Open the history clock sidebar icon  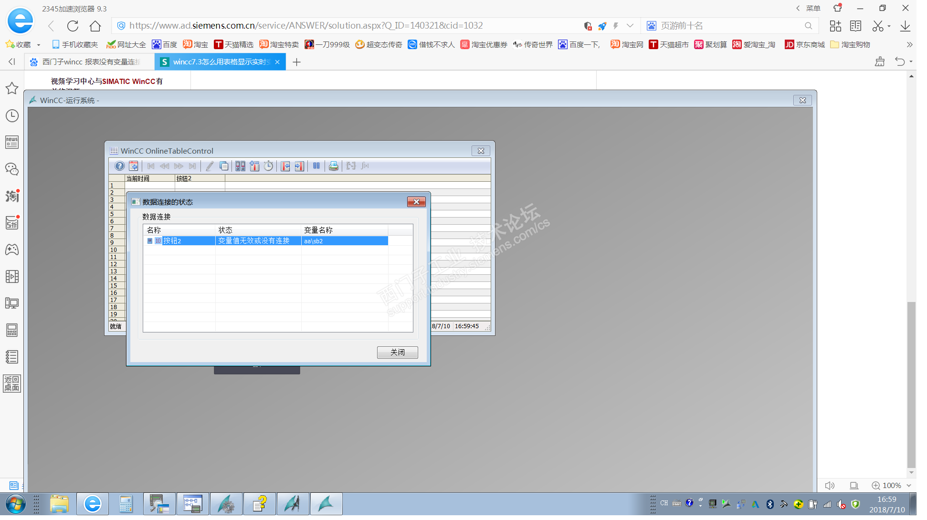tap(12, 116)
